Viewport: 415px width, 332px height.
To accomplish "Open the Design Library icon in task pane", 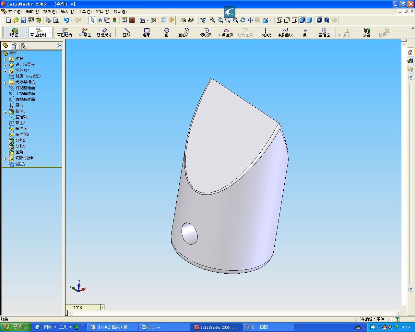I will (x=410, y=61).
